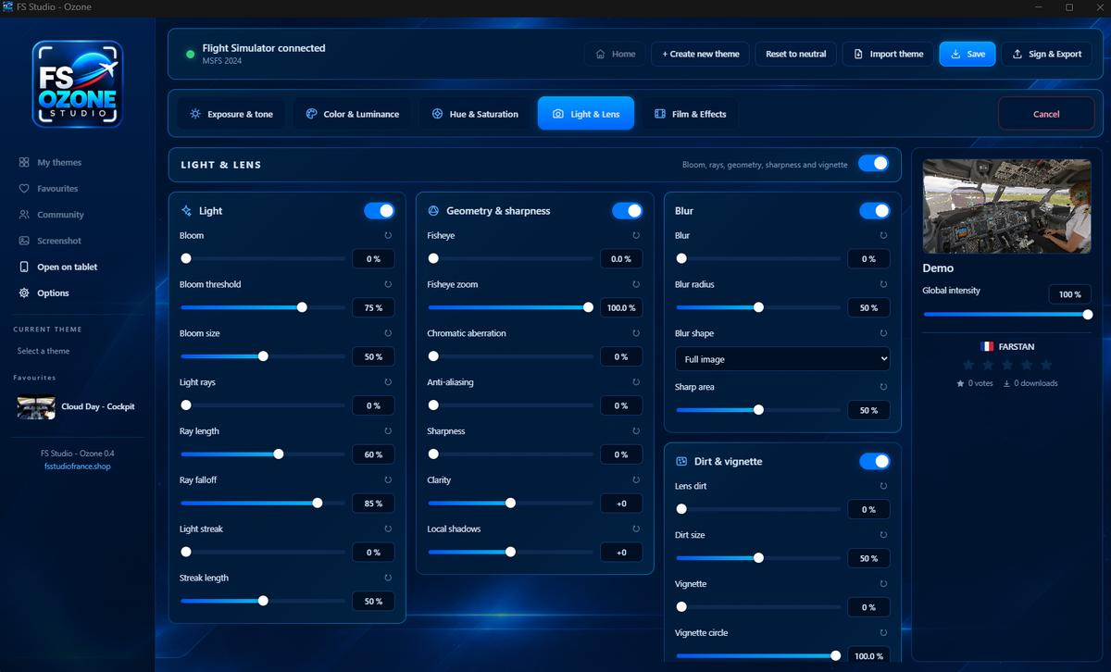Click the Blur reset icon
1111x672 pixels.
tap(883, 236)
